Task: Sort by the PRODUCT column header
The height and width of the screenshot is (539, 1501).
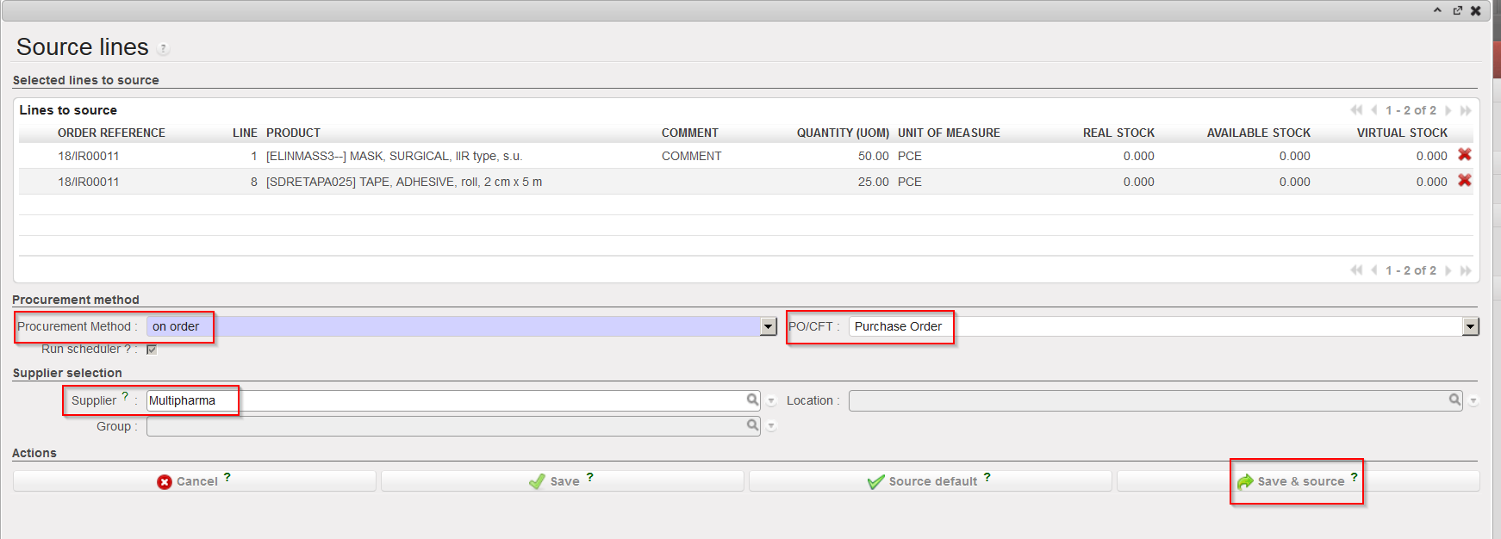Action: (293, 133)
